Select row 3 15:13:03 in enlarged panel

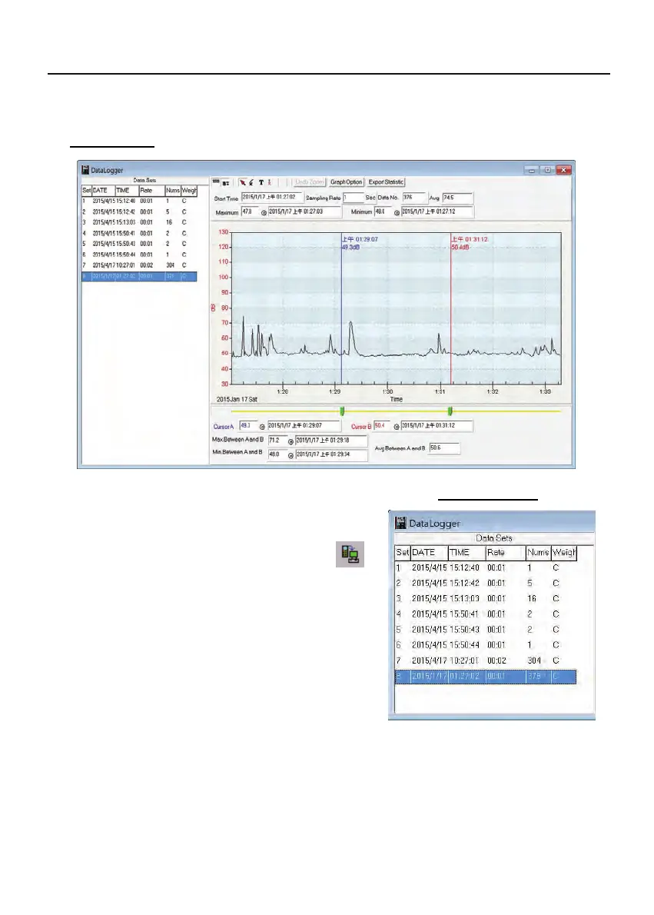coord(486,599)
